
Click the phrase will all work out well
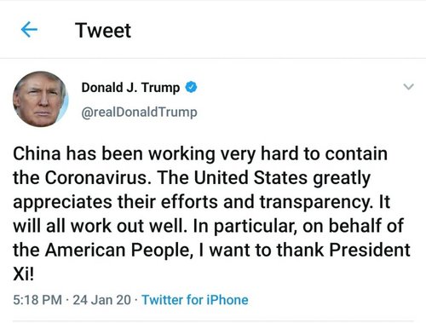(x=99, y=227)
